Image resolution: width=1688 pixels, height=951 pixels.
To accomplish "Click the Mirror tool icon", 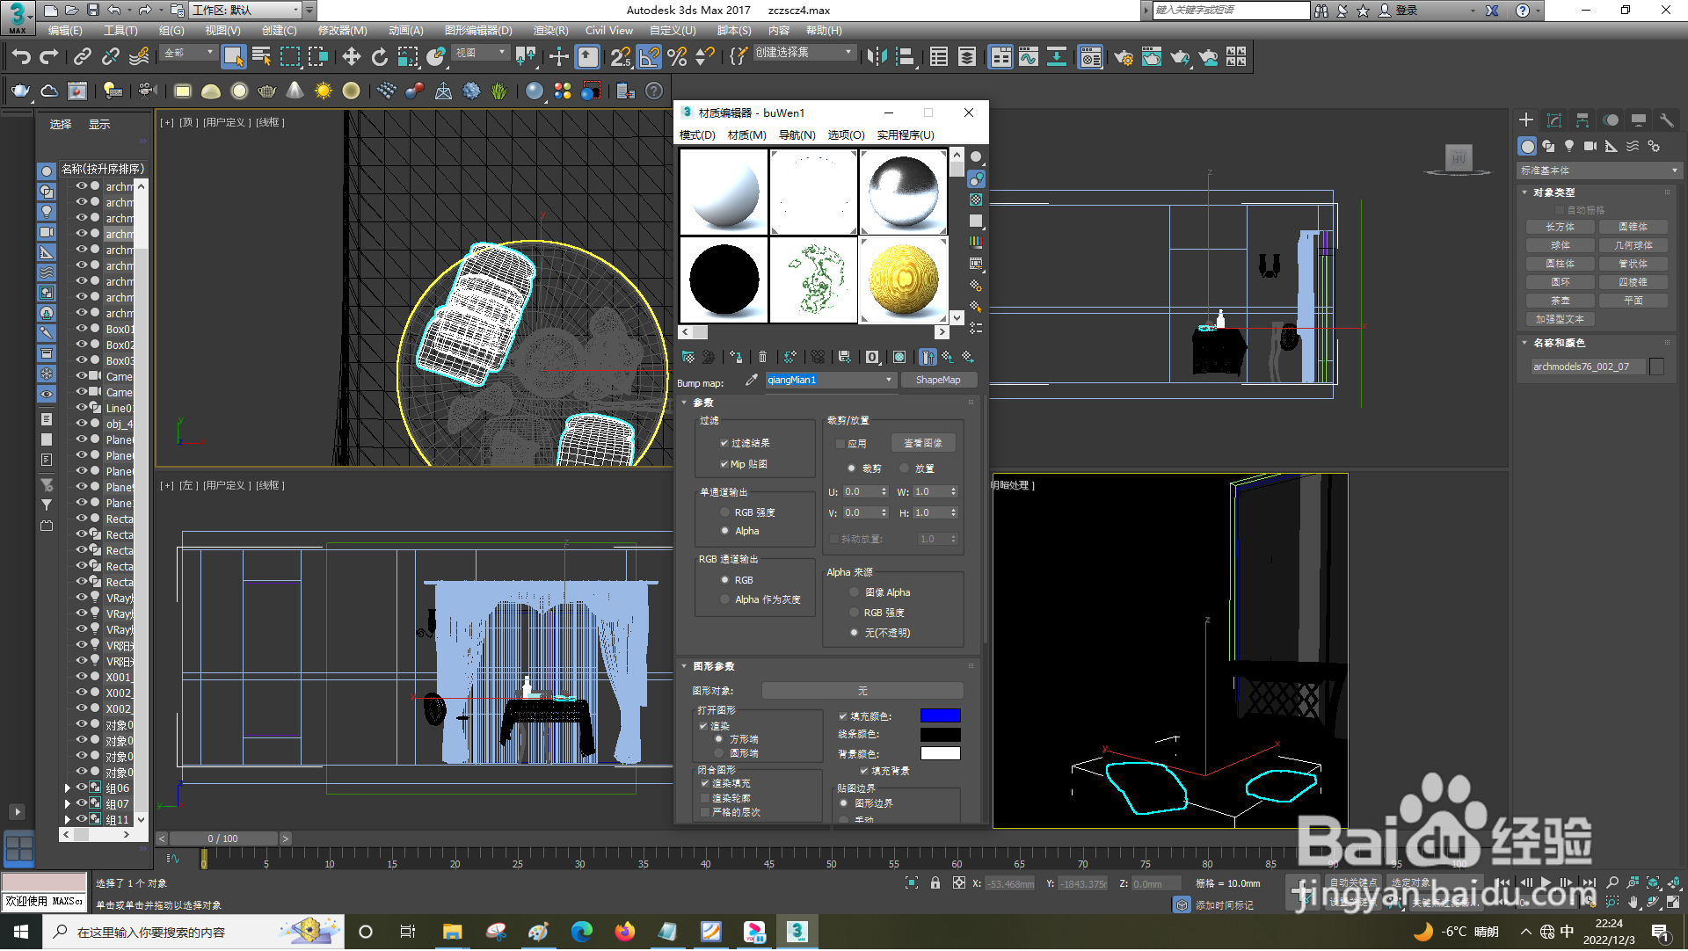I will click(x=877, y=57).
